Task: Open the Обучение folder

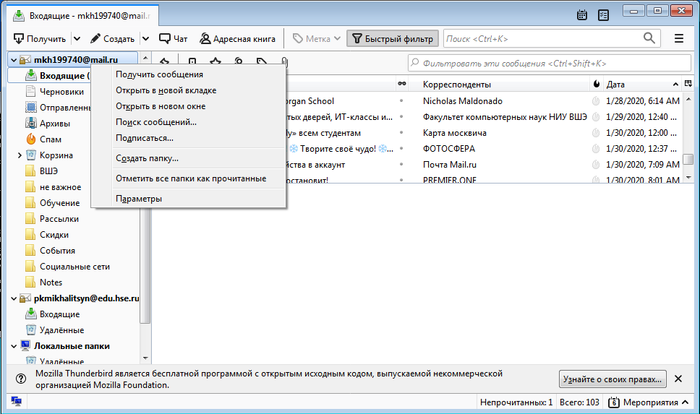Action: (x=59, y=203)
